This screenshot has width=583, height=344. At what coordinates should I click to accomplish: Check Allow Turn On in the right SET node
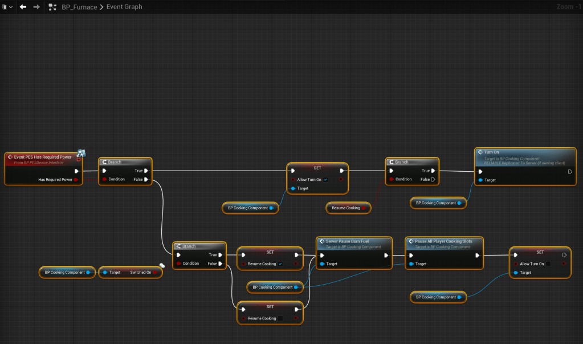[548, 264]
